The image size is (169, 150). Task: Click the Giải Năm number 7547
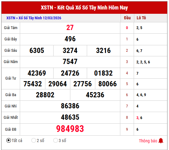pos(70,62)
